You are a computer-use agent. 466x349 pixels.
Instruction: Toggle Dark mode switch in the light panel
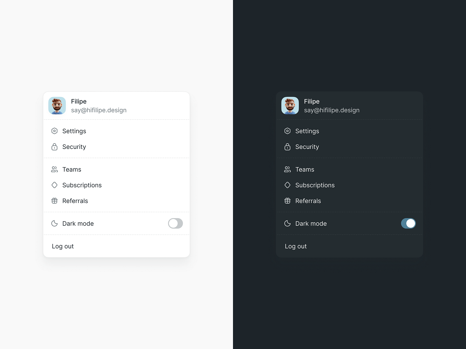[175, 223]
